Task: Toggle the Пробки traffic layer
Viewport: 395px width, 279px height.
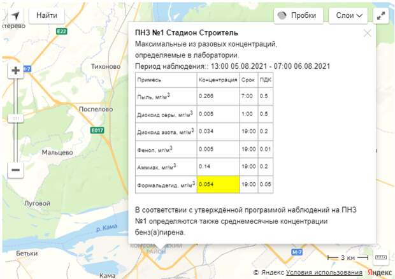Action: coord(299,15)
